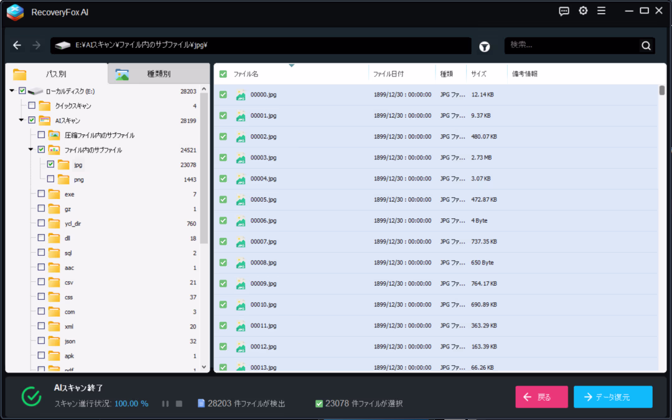Switch to the パス別 tab
This screenshot has height=420, width=672.
coord(56,73)
